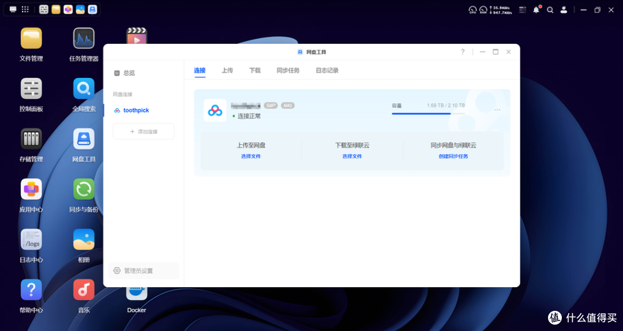Click show-desktop monitor icon in top taskbar

pos(13,10)
